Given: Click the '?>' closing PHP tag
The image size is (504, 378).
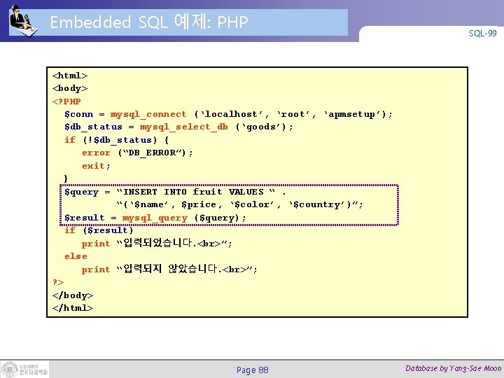Looking at the screenshot, I should tap(58, 282).
